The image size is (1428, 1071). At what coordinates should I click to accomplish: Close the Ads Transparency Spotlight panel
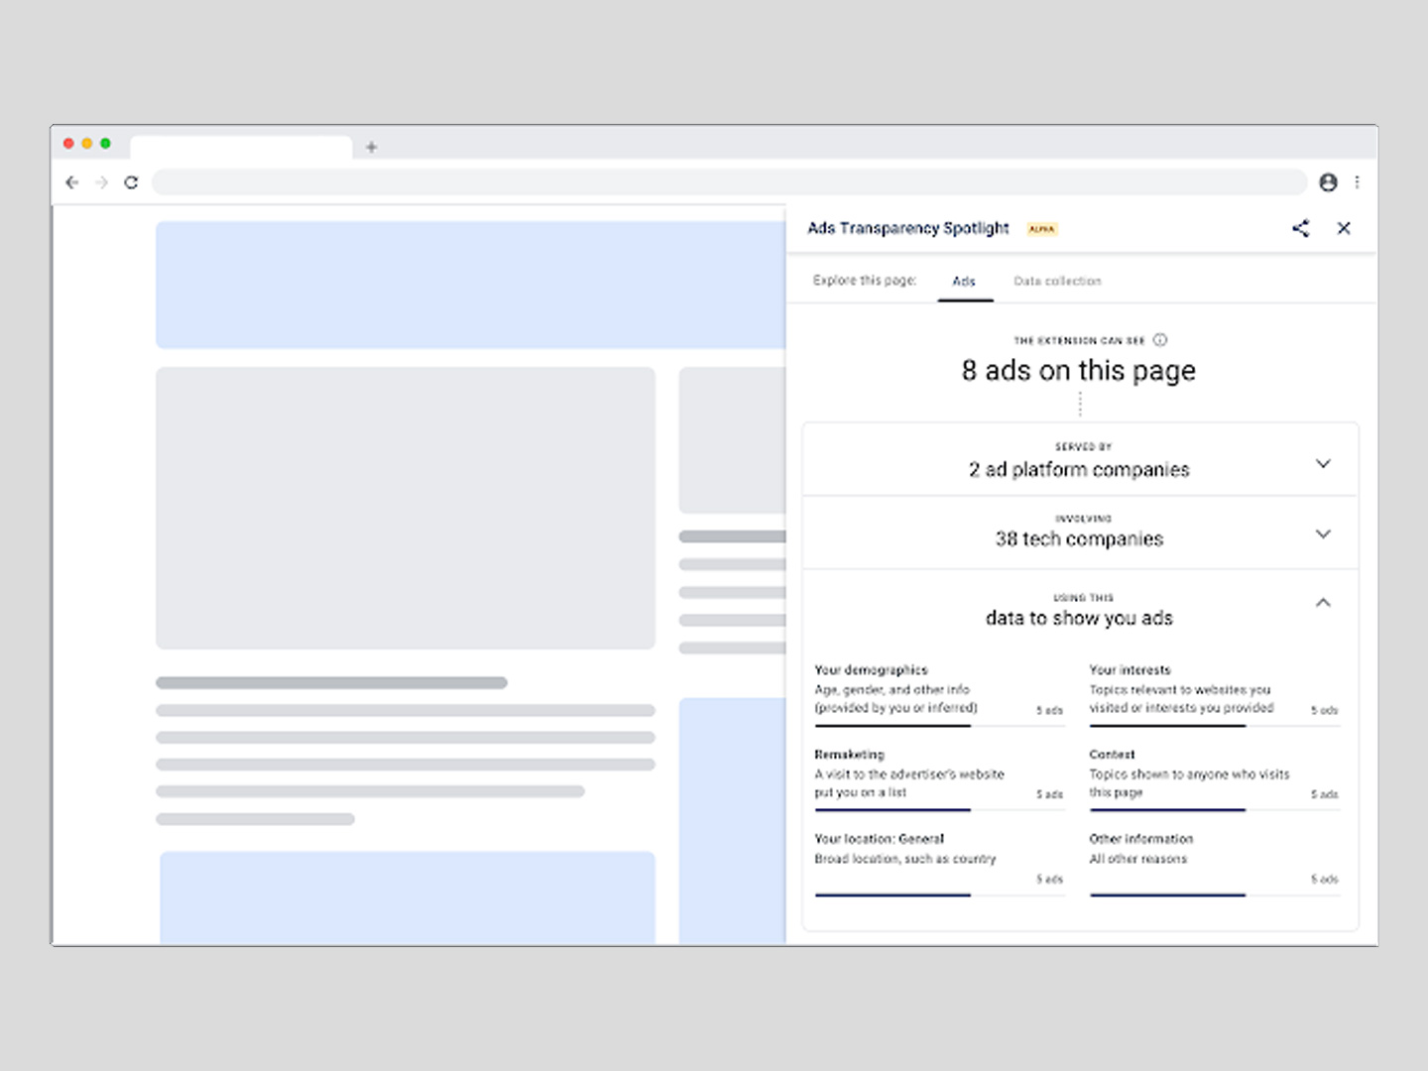point(1344,228)
